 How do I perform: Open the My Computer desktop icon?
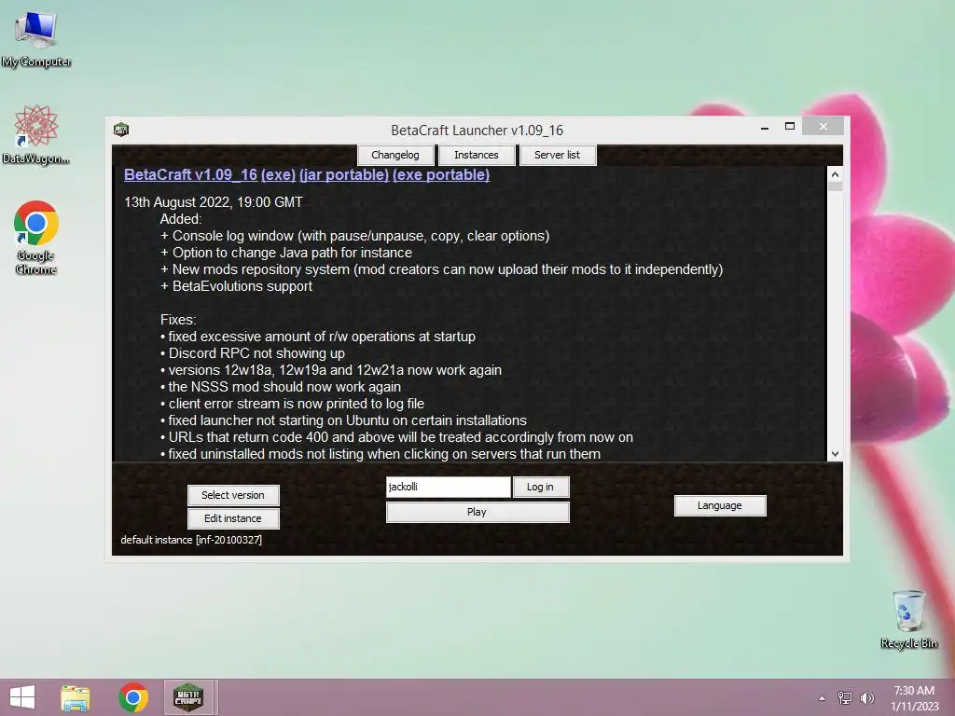36,37
